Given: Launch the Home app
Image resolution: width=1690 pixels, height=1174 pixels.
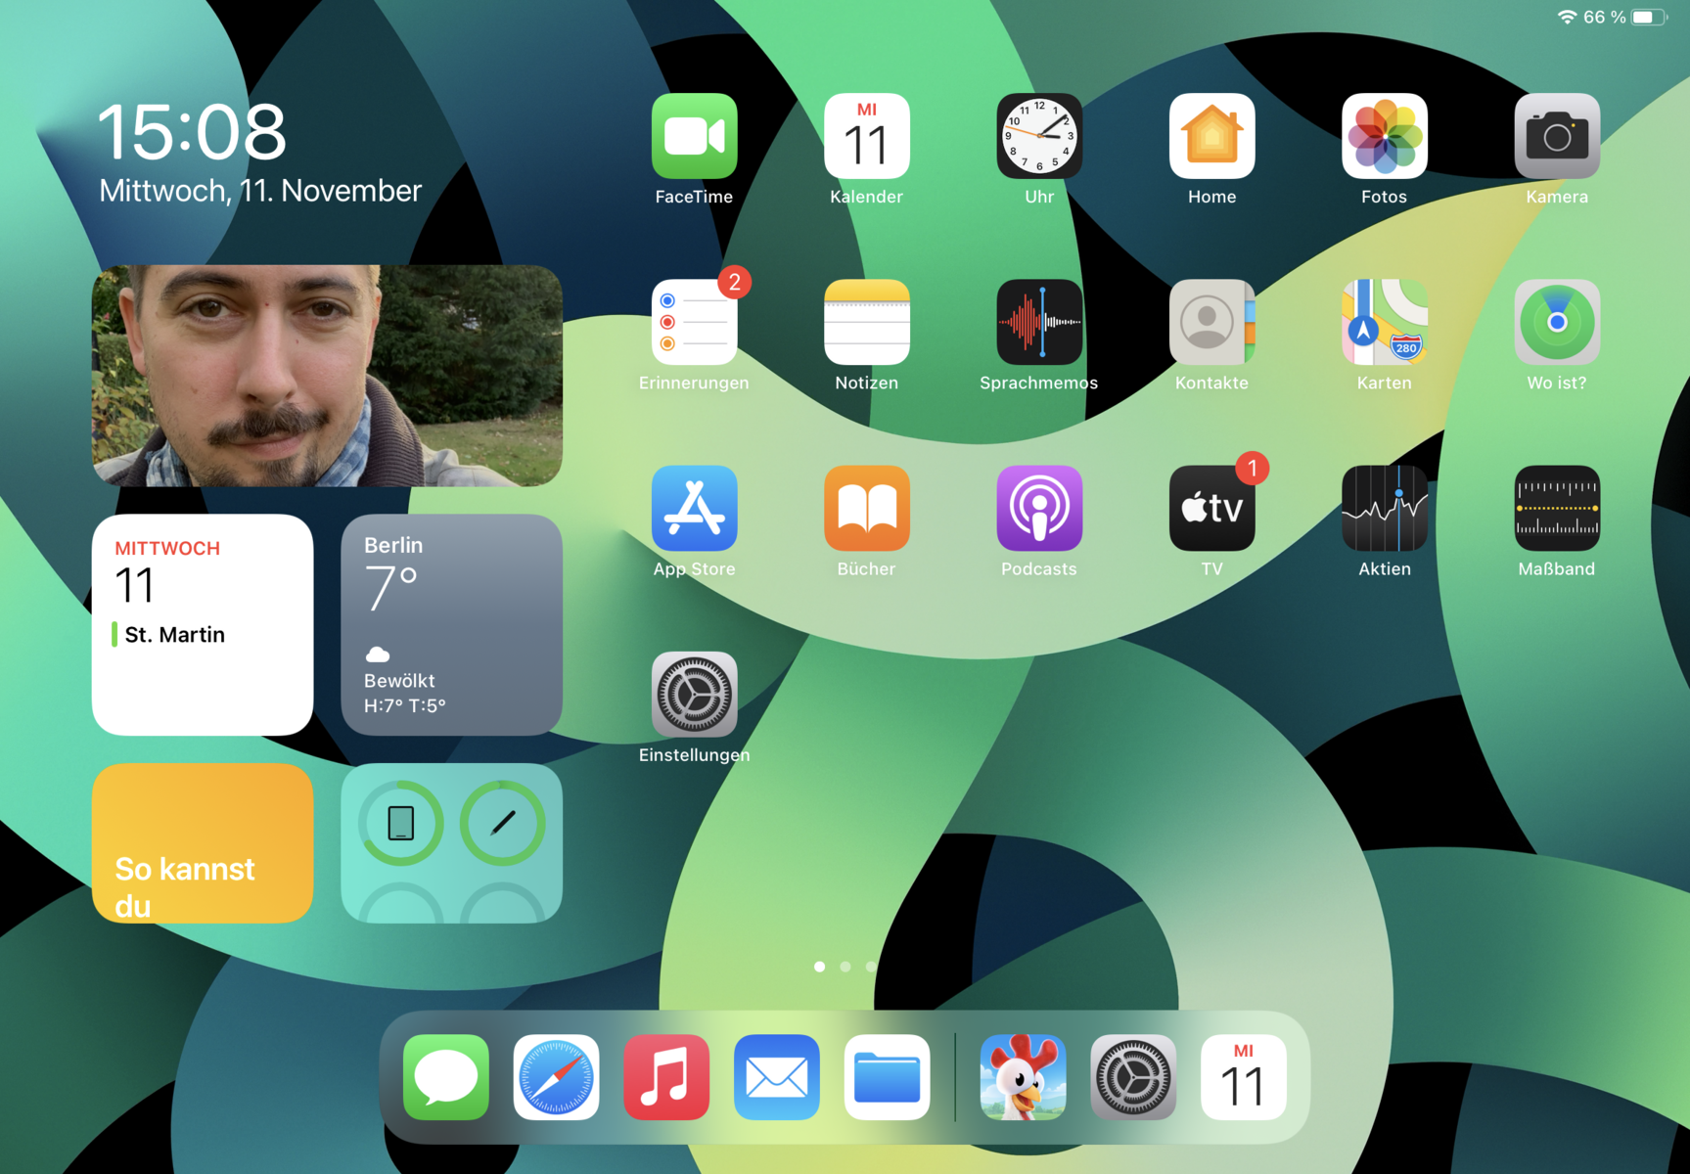Looking at the screenshot, I should (1211, 136).
